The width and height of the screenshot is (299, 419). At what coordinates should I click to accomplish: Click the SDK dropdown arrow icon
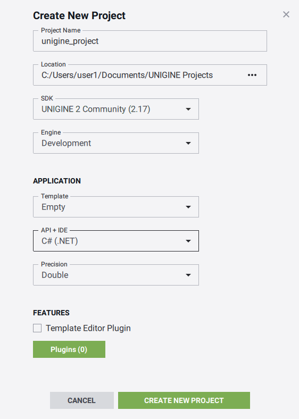point(188,109)
